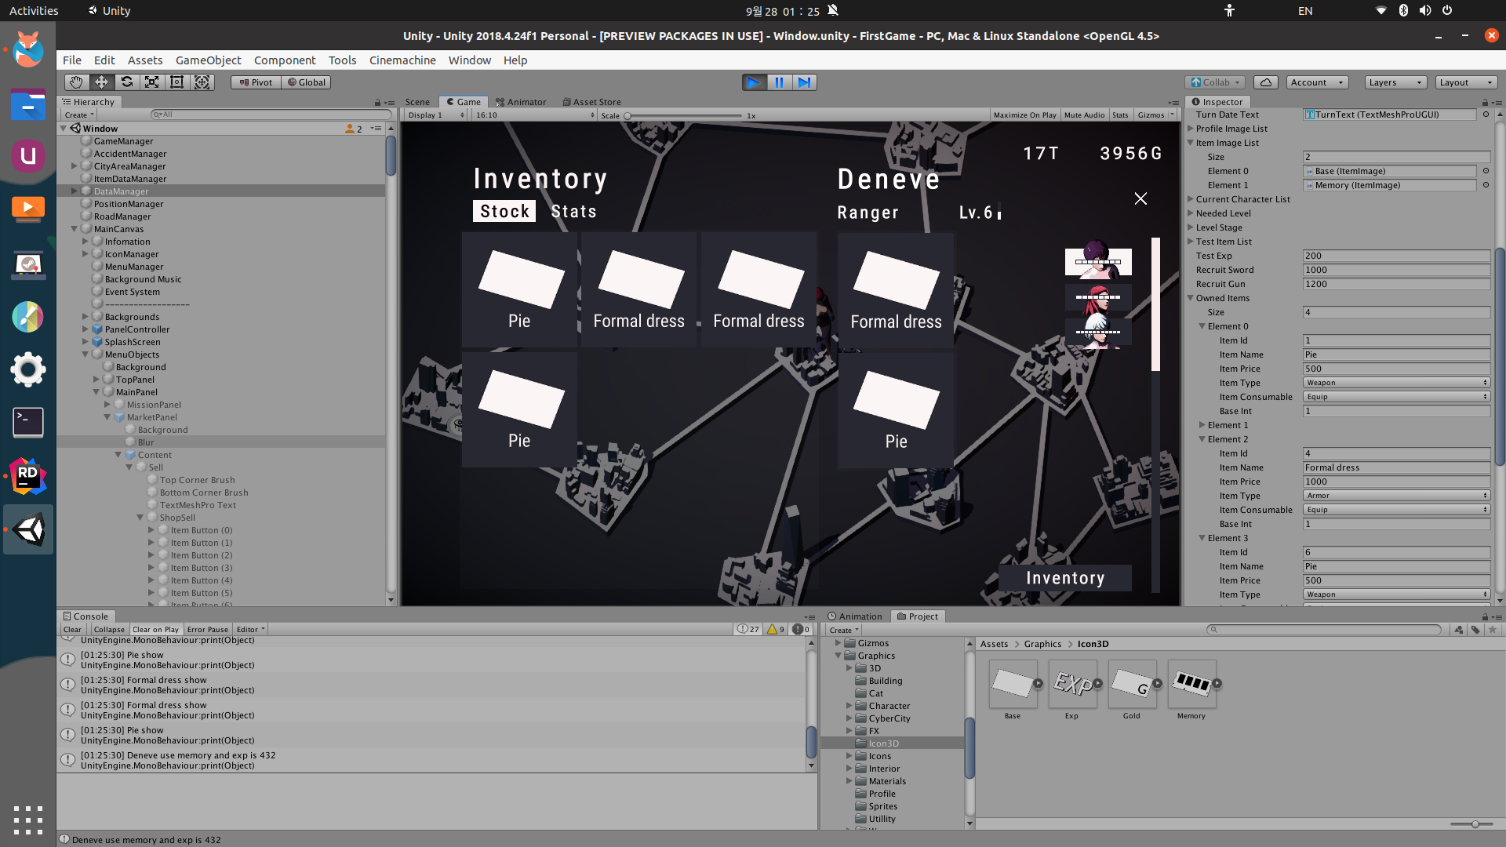1506x847 pixels.
Task: Click the Step frame button
Action: (x=804, y=82)
